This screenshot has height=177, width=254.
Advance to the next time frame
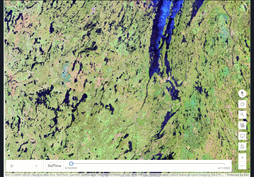click(36, 166)
